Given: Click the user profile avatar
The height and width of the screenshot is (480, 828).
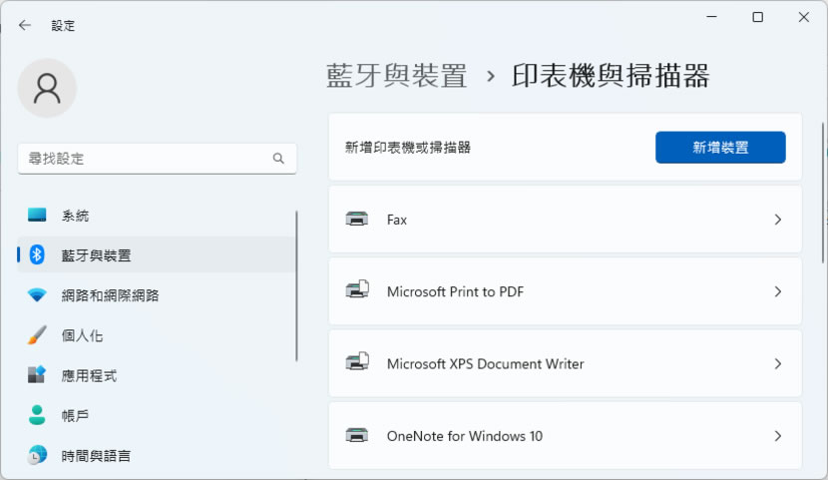Looking at the screenshot, I should point(47,88).
